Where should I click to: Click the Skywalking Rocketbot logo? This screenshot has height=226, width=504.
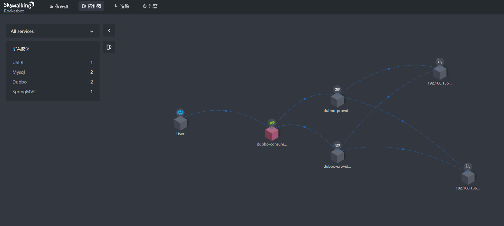19,7
